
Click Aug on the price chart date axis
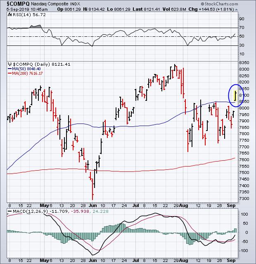tap(183, 206)
